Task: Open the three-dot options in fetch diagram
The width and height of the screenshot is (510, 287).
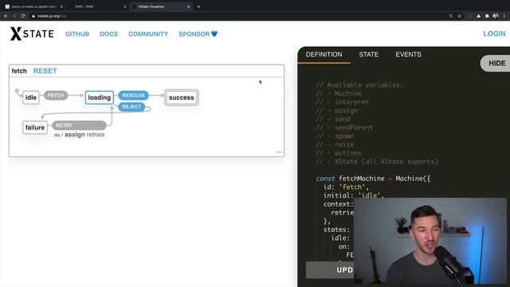Action: coord(279,152)
